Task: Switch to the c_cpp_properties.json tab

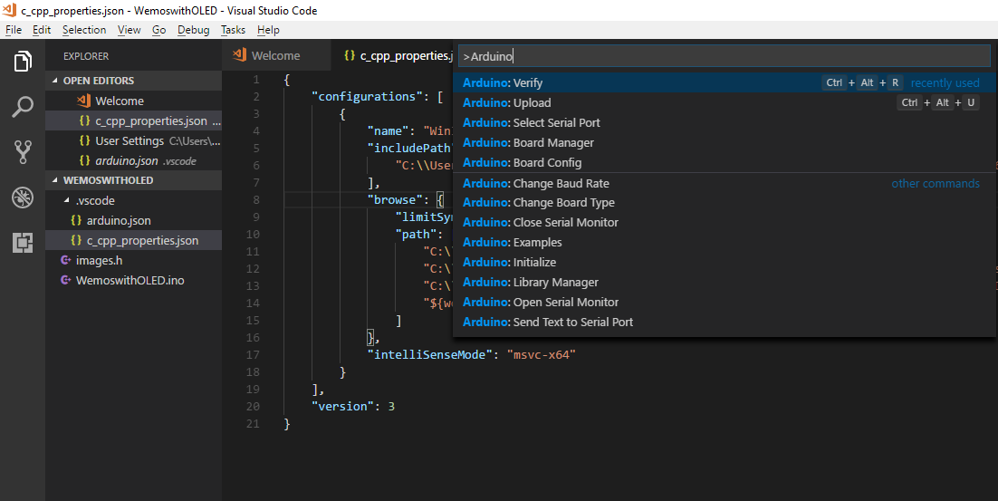Action: 392,55
